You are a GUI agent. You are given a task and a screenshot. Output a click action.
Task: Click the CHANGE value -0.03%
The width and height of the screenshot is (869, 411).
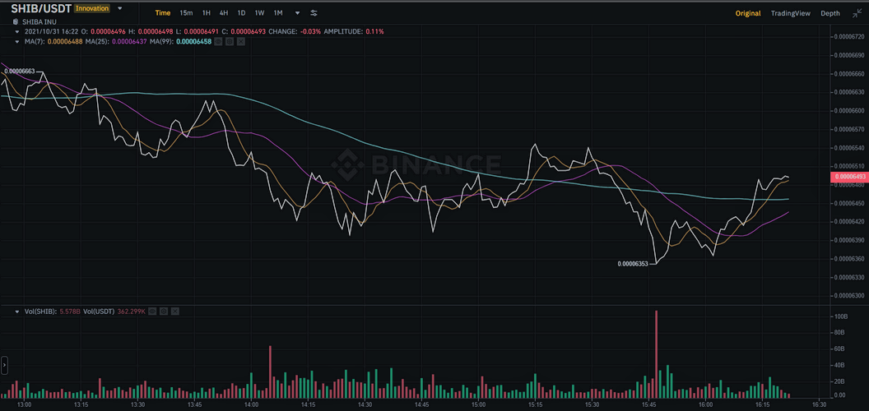coord(309,32)
